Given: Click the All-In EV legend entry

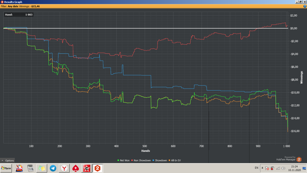Looking at the screenshot, I should pos(175,160).
